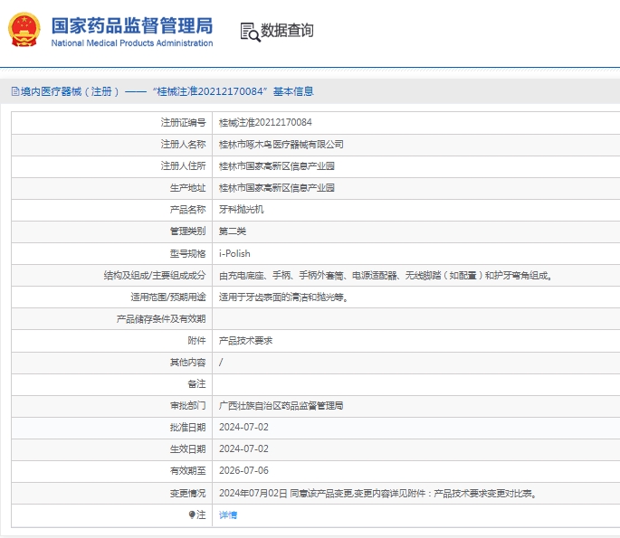Click the 数据查询 label
The width and height of the screenshot is (620, 538).
click(287, 31)
